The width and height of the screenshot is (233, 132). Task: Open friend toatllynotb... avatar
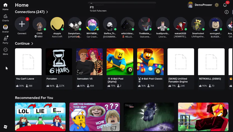click(x=163, y=24)
